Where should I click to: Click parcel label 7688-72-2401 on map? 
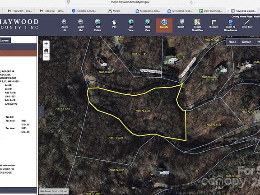point(143,111)
